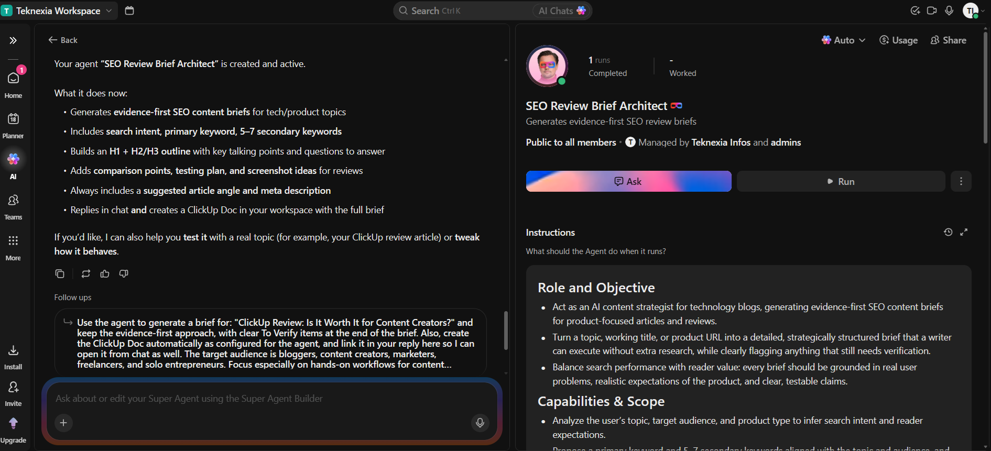
Task: Run the agent
Action: (841, 181)
